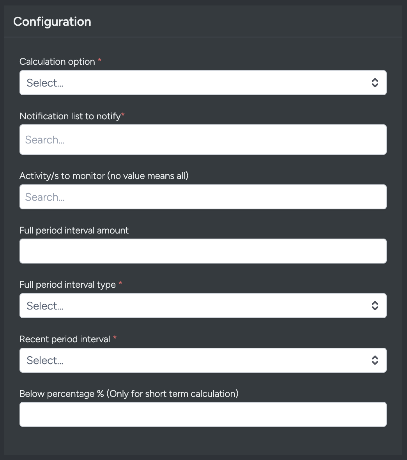Click the Recent period interval arrows icon
Image resolution: width=407 pixels, height=460 pixels.
375,360
